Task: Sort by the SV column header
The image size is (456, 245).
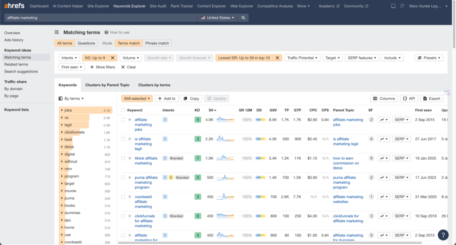Action: 212,110
